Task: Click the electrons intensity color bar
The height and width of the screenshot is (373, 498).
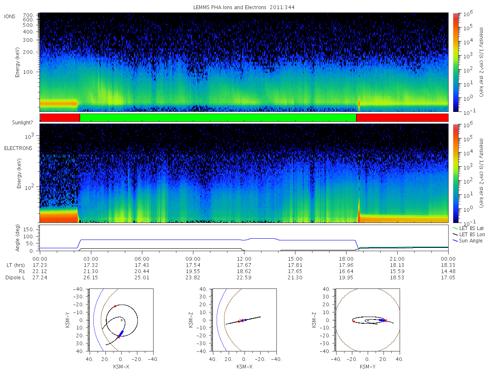Action: [456, 173]
